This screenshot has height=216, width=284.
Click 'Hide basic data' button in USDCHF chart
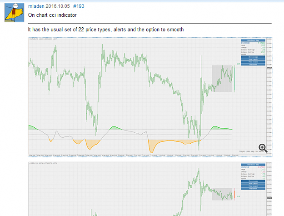pos(253,165)
